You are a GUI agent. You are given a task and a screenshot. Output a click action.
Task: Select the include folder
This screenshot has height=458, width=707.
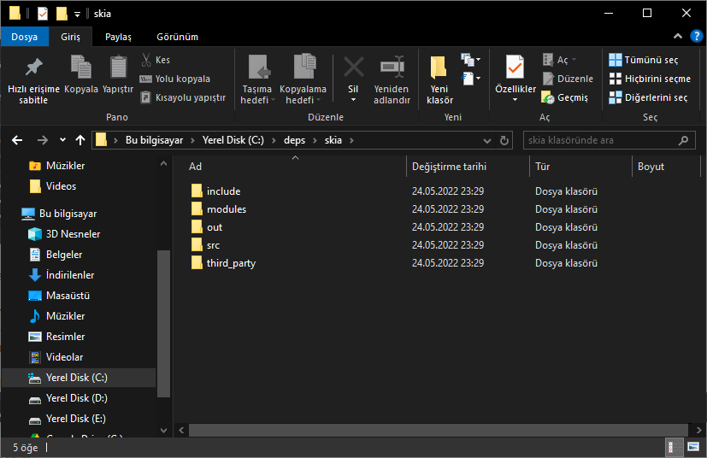[224, 191]
